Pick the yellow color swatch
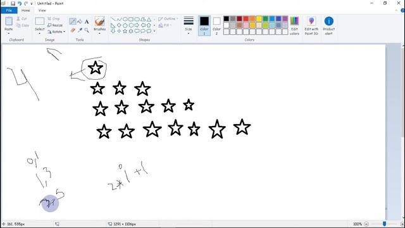Image resolution: width=405 pixels, height=228 pixels. (259, 18)
